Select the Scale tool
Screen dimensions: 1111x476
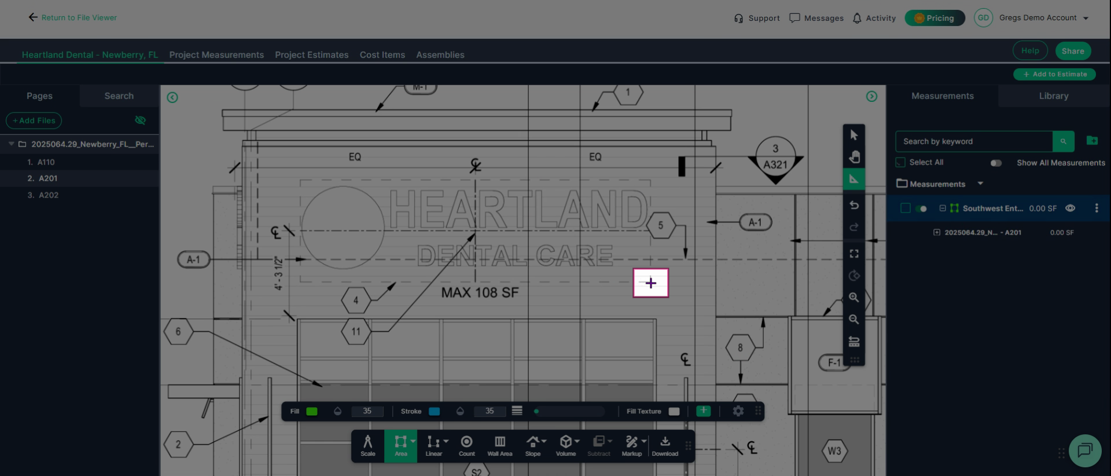[367, 446]
